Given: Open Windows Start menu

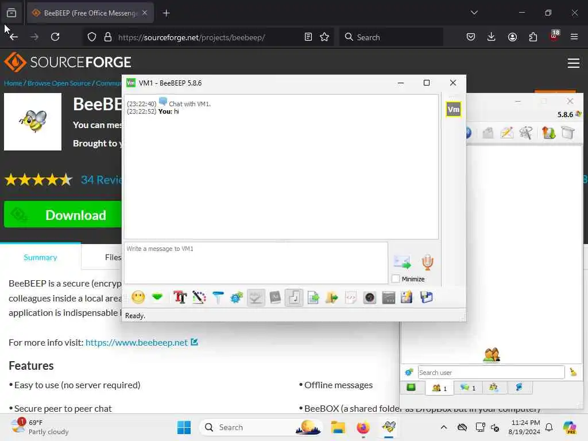Looking at the screenshot, I should click(184, 427).
